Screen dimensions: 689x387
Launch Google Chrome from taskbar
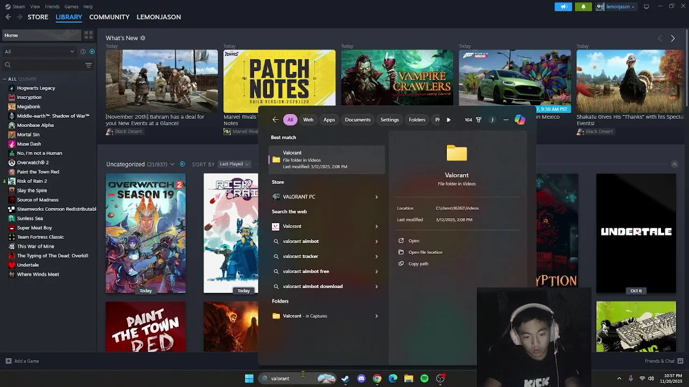(x=377, y=378)
